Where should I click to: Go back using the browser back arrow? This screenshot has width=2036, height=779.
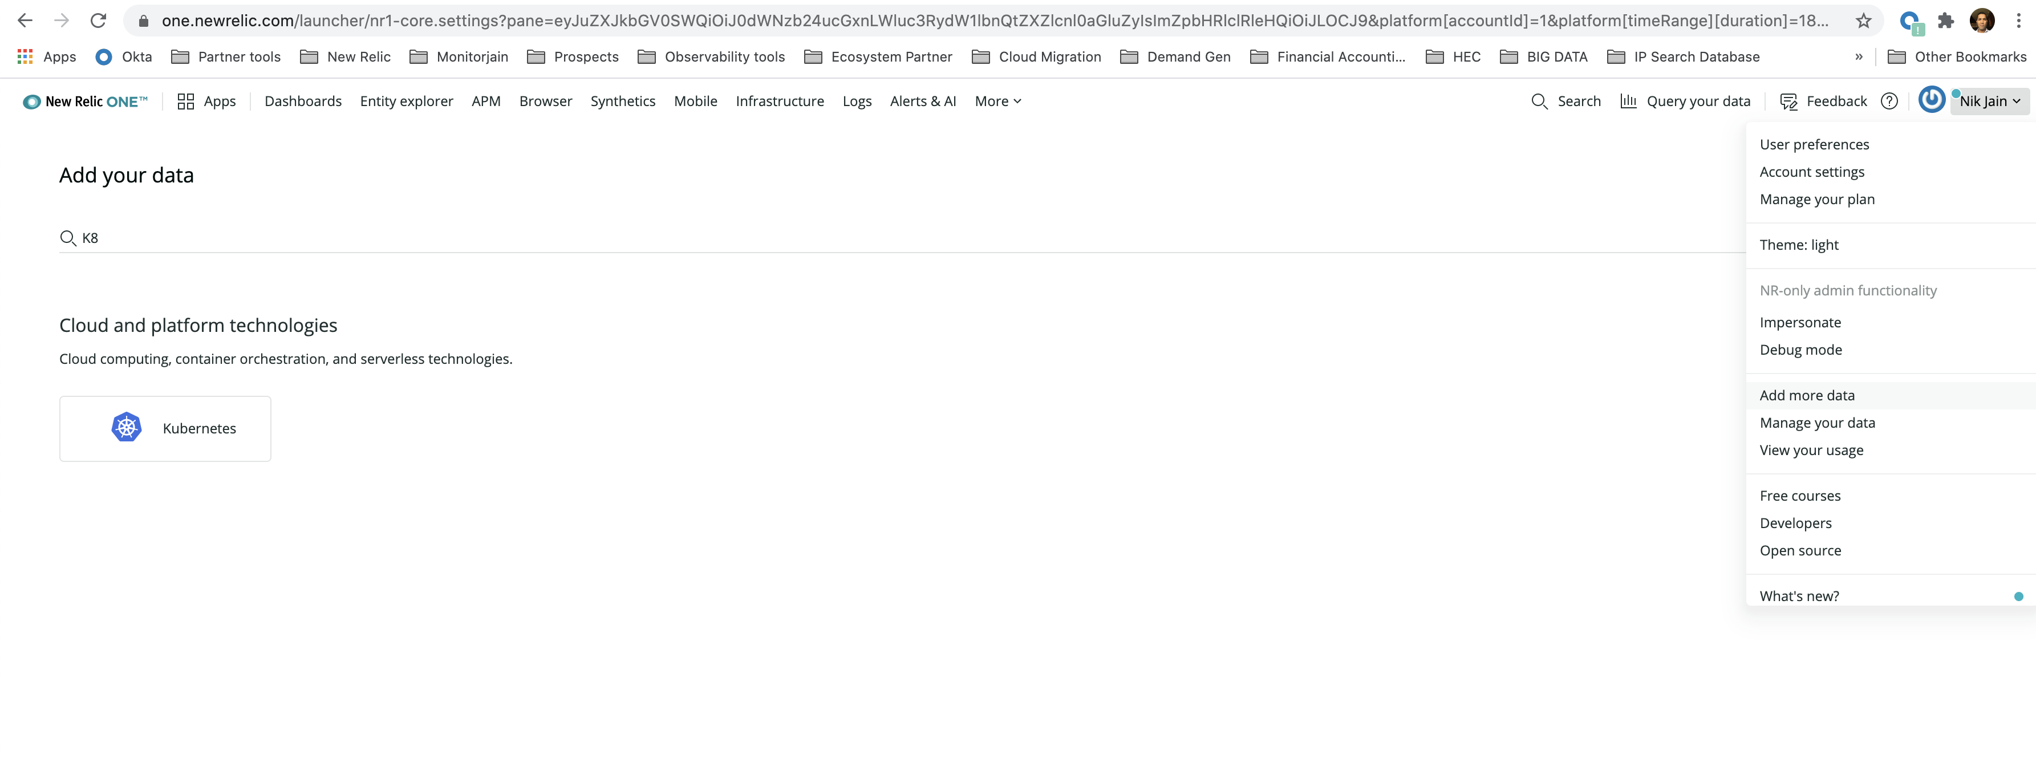coord(25,21)
